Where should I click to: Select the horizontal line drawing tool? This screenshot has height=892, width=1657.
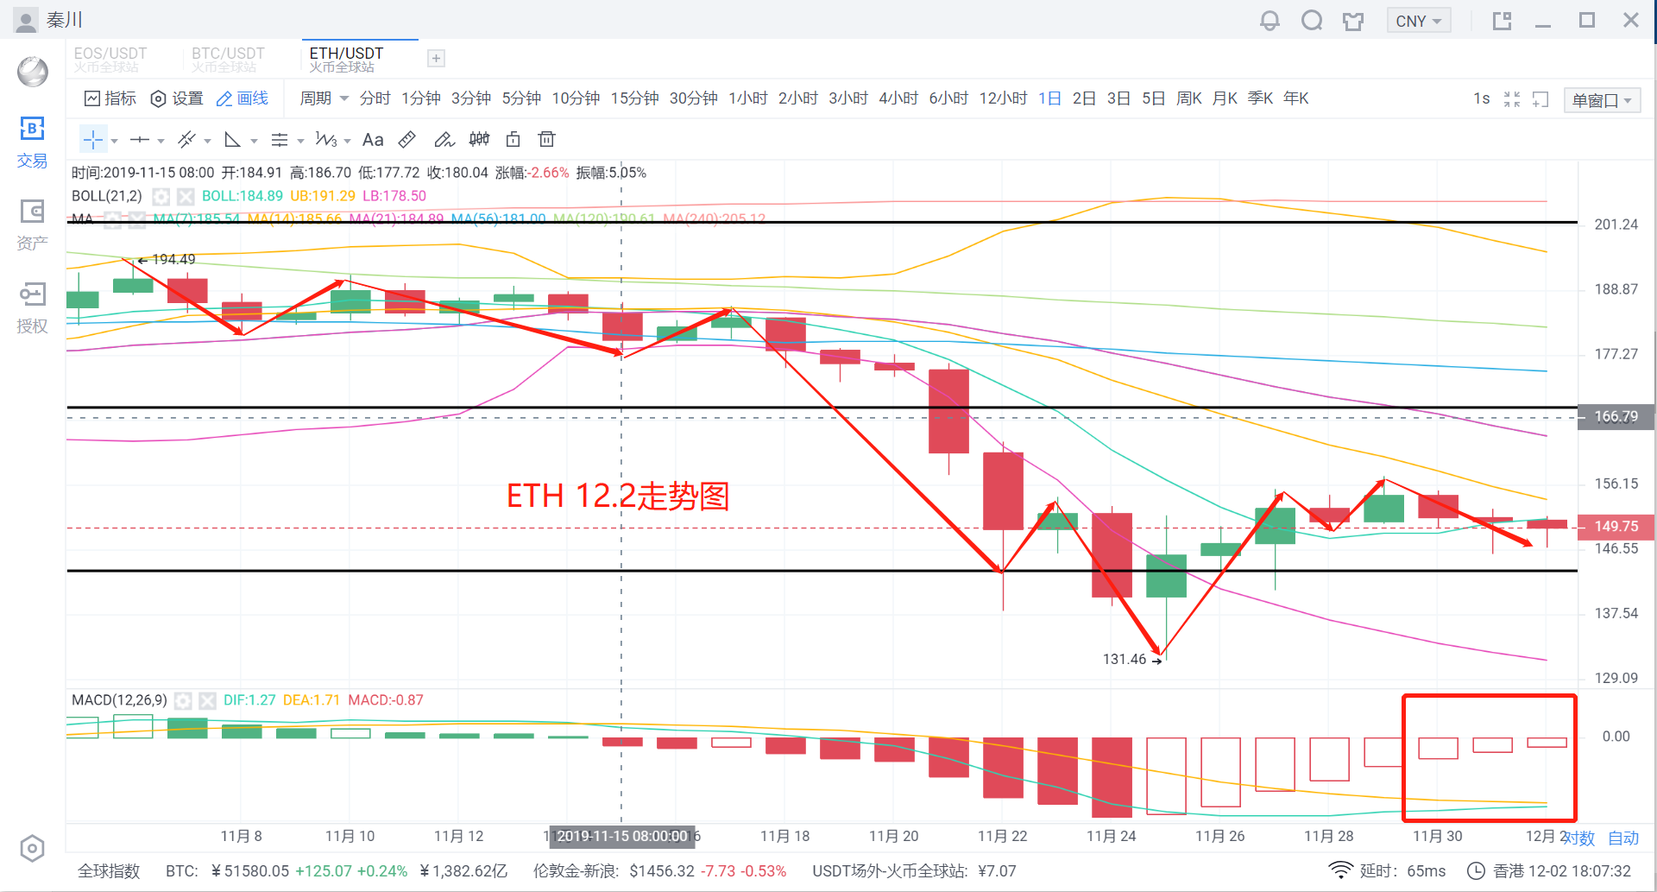tap(140, 139)
